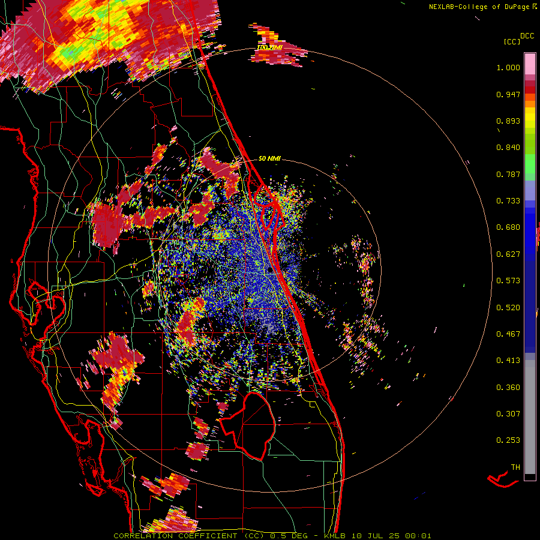Select the 0.947 scale value
The image size is (540, 540).
pyautogui.click(x=508, y=94)
